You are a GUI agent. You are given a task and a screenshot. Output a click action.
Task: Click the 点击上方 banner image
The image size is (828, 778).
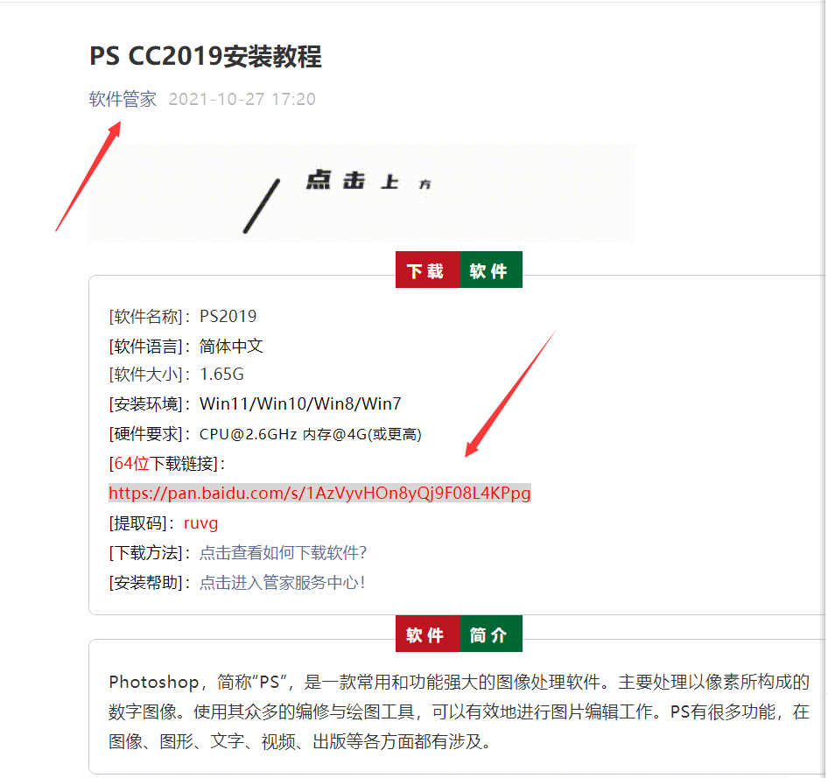361,193
